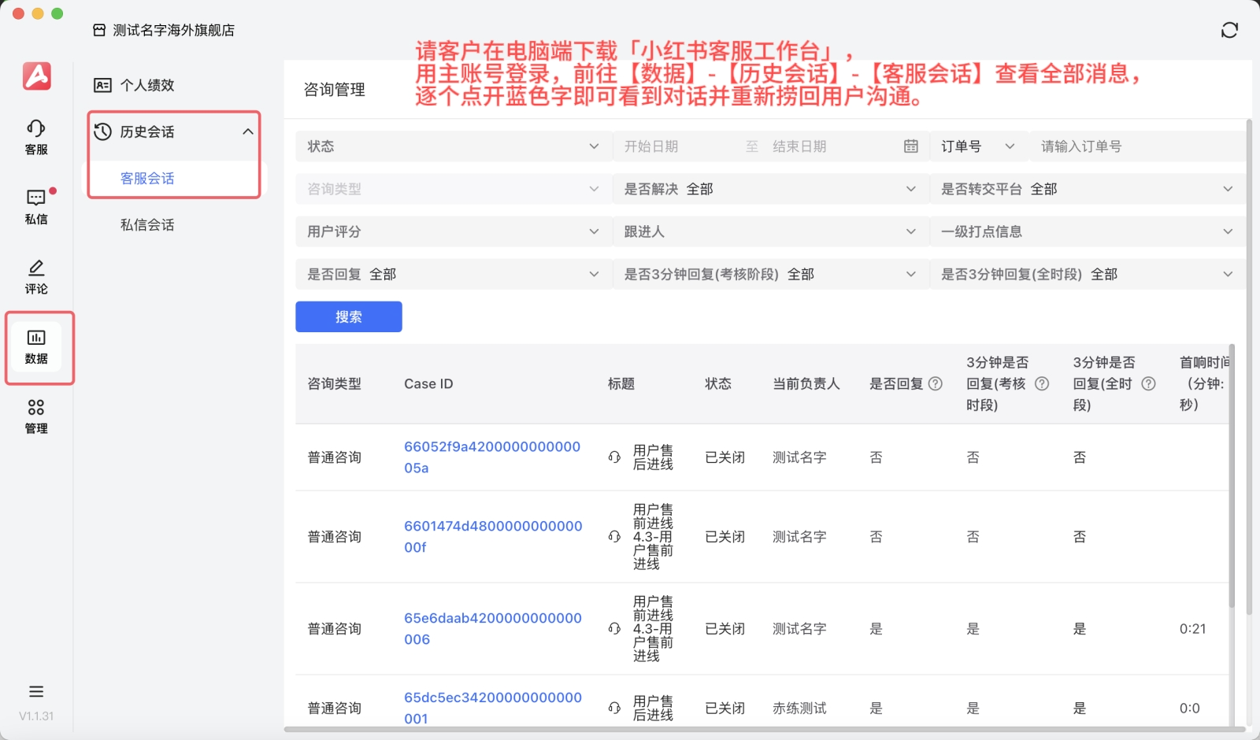The height and width of the screenshot is (740, 1260).
Task: Open the 用户评分 dropdown
Action: click(x=453, y=231)
